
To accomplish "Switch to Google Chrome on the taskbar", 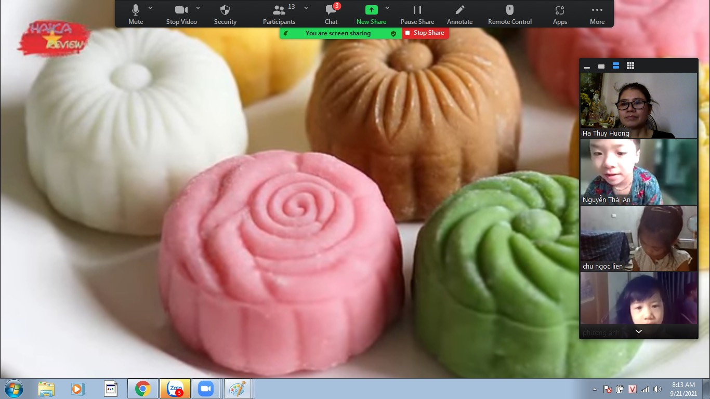I will pyautogui.click(x=142, y=389).
